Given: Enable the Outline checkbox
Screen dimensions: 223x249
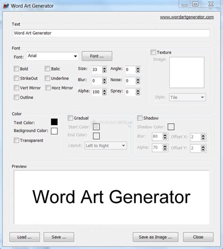Looking at the screenshot, I should [x=16, y=97].
